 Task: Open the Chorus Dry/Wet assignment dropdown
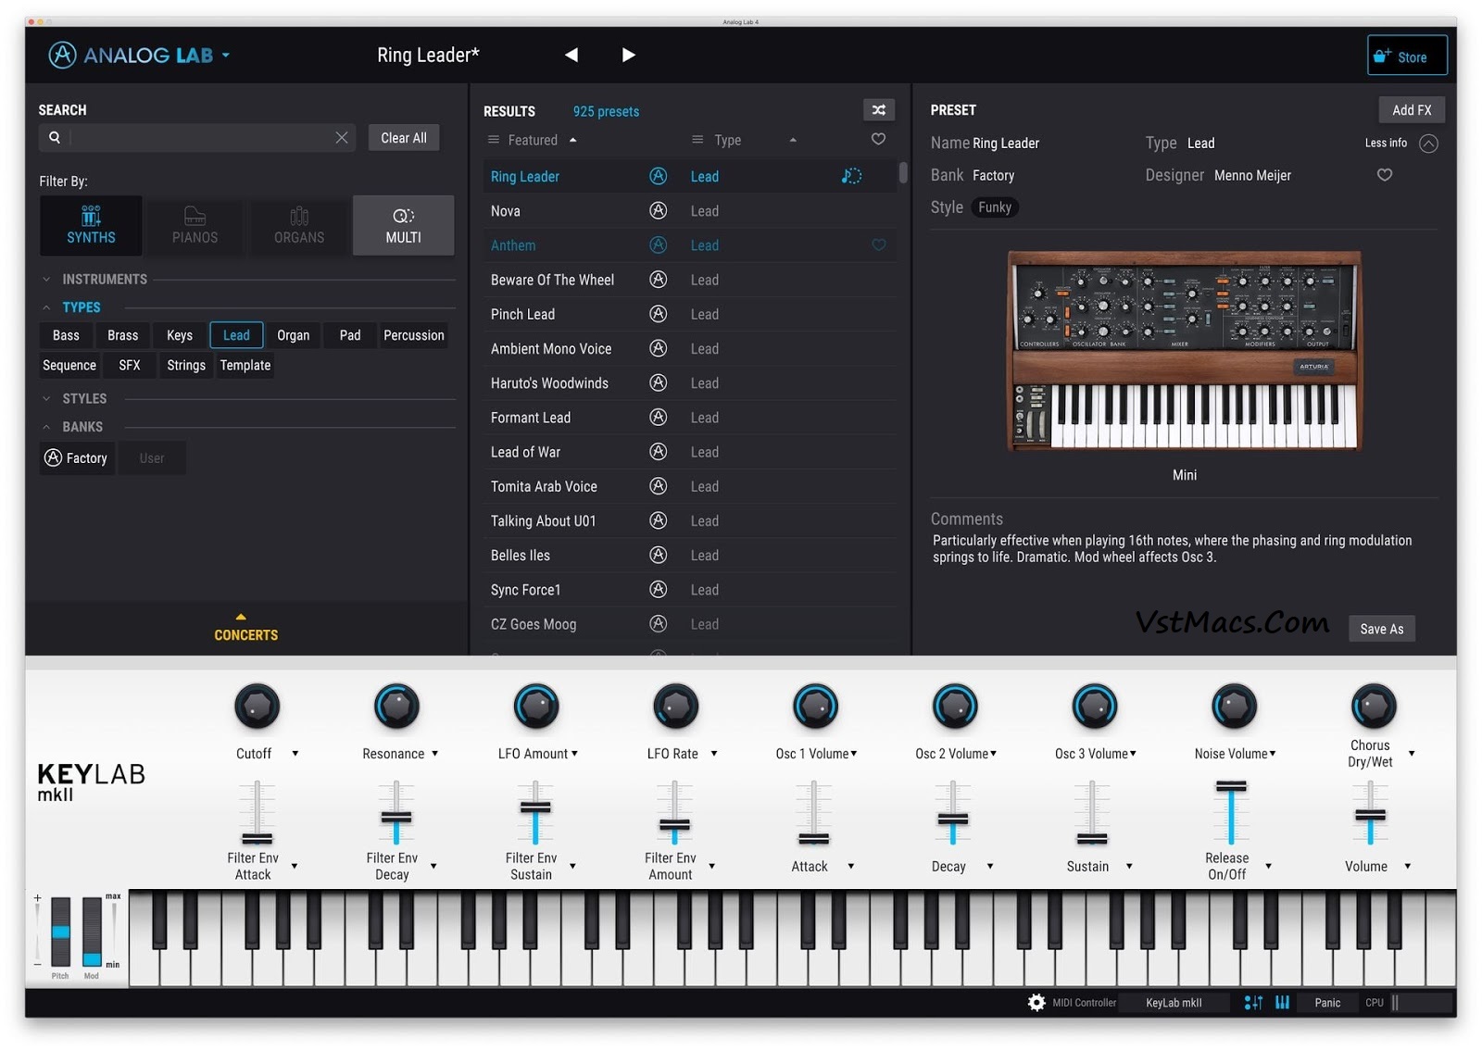1412,754
